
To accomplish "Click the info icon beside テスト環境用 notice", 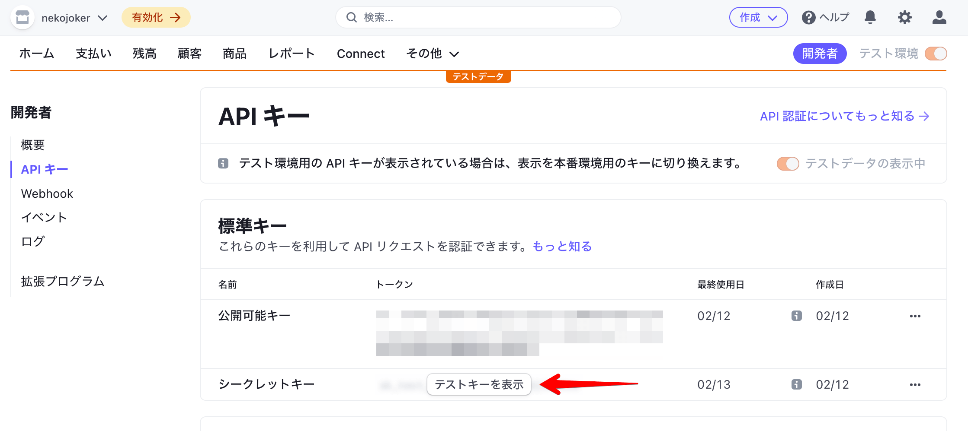I will pyautogui.click(x=223, y=164).
